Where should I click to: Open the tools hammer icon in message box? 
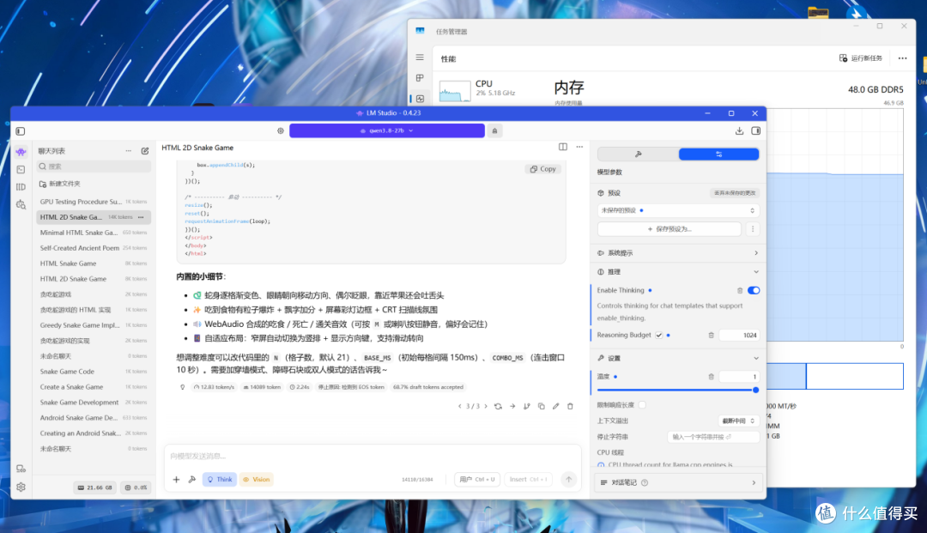(x=192, y=479)
